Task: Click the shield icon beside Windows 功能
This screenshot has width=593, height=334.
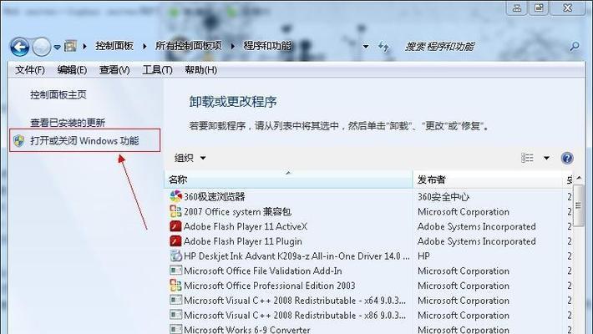Action: point(18,141)
